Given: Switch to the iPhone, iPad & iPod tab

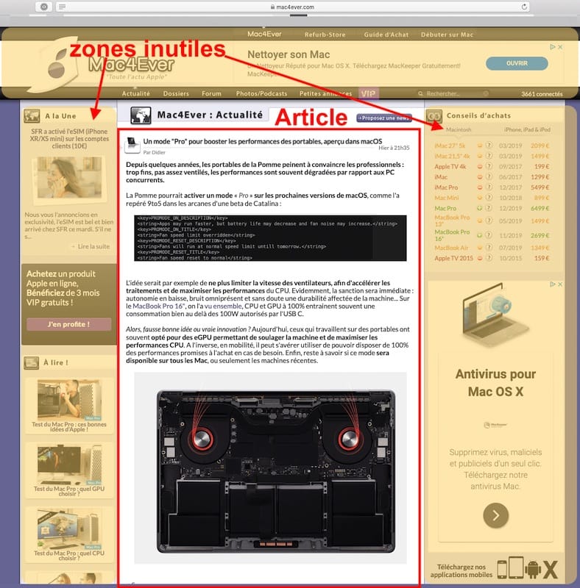Looking at the screenshot, I should click(x=527, y=129).
